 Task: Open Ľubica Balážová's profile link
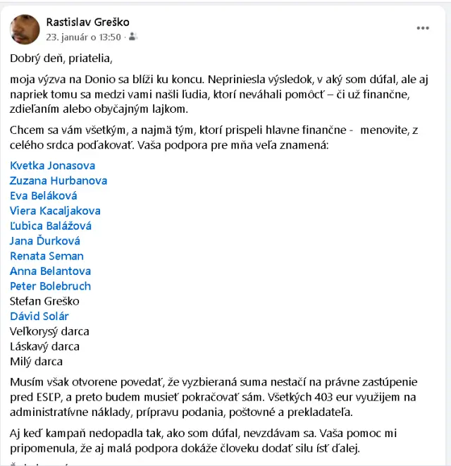point(51,226)
